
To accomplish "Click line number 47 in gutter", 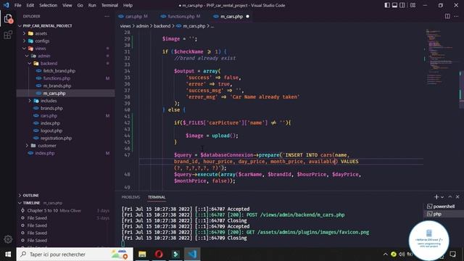I will coord(127,155).
